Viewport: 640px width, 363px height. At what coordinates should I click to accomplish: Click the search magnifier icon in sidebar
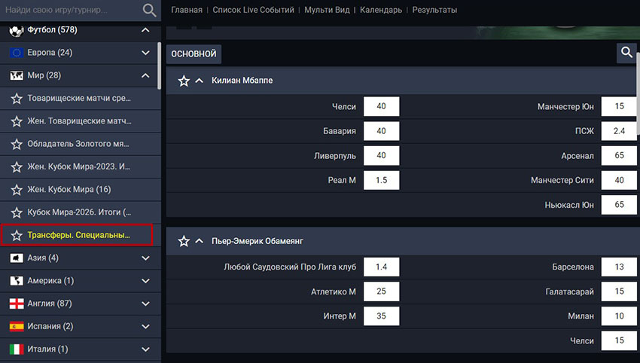[150, 11]
